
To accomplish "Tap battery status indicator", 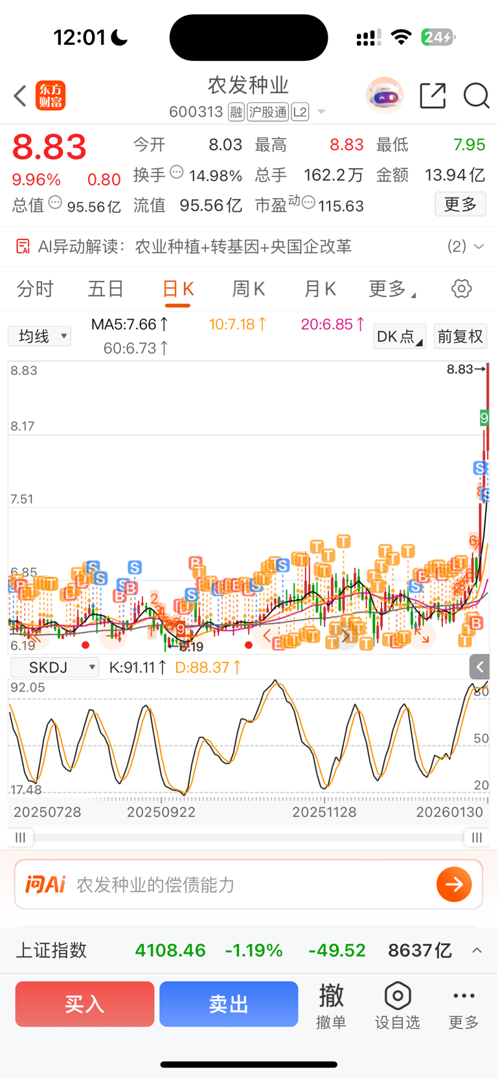I will click(438, 37).
